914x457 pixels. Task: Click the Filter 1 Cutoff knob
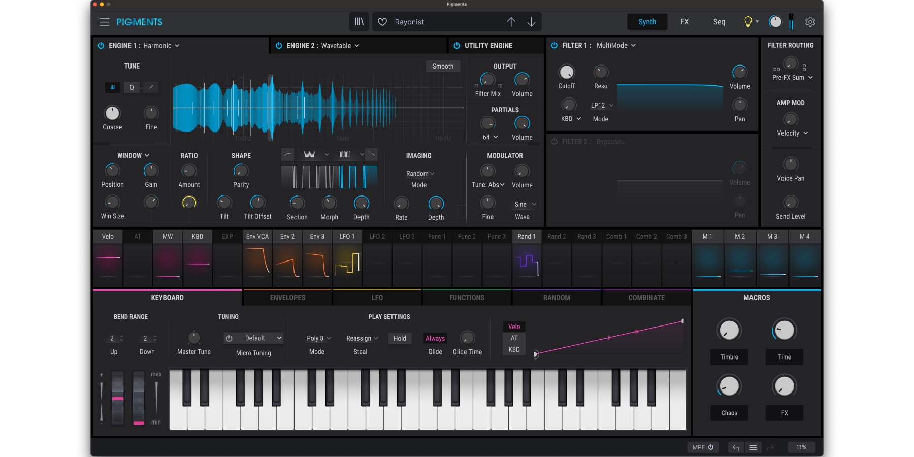coord(566,73)
